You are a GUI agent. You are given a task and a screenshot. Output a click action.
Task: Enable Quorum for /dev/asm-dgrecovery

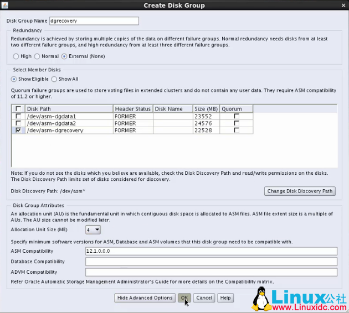point(237,131)
